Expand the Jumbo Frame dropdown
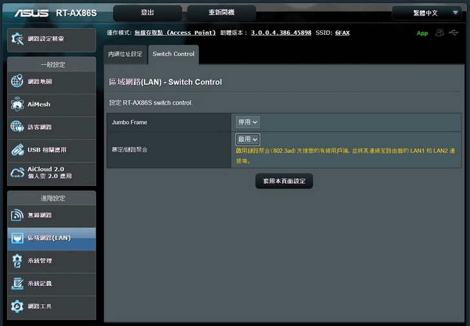 point(248,122)
